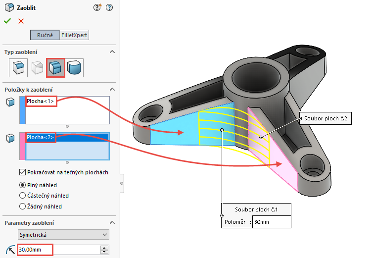Accept fillet with green checkmark
The height and width of the screenshot is (258, 371).
[x=7, y=21]
